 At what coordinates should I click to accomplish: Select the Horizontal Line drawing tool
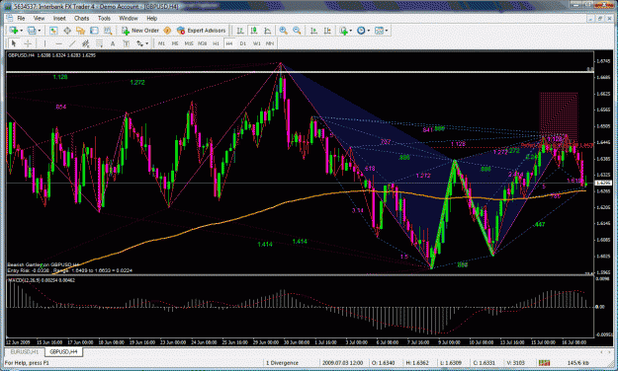pos(58,43)
